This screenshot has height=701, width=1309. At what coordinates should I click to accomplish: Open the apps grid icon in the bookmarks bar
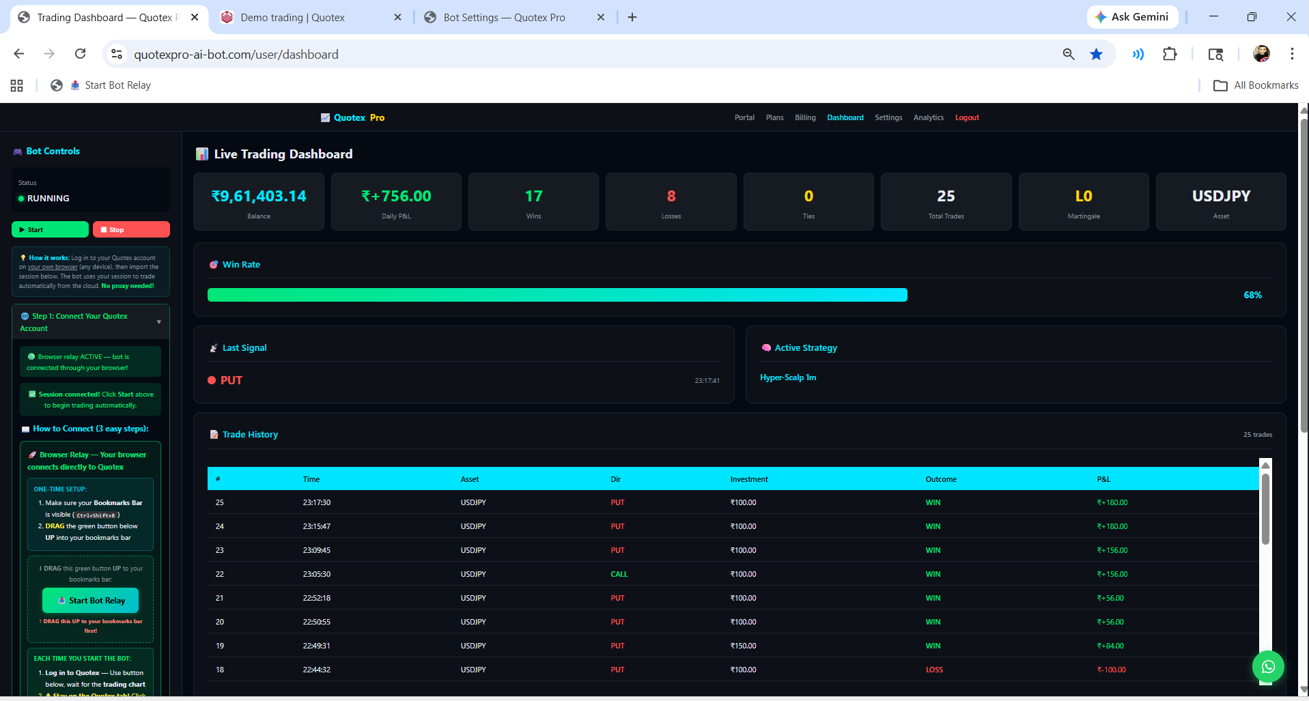click(17, 85)
